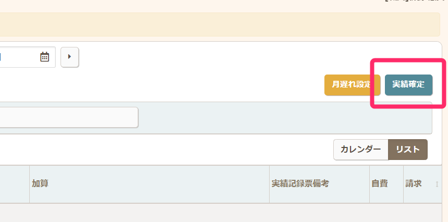Click the blank leftmost table header cell
Image resolution: width=448 pixels, height=222 pixels.
click(x=14, y=184)
